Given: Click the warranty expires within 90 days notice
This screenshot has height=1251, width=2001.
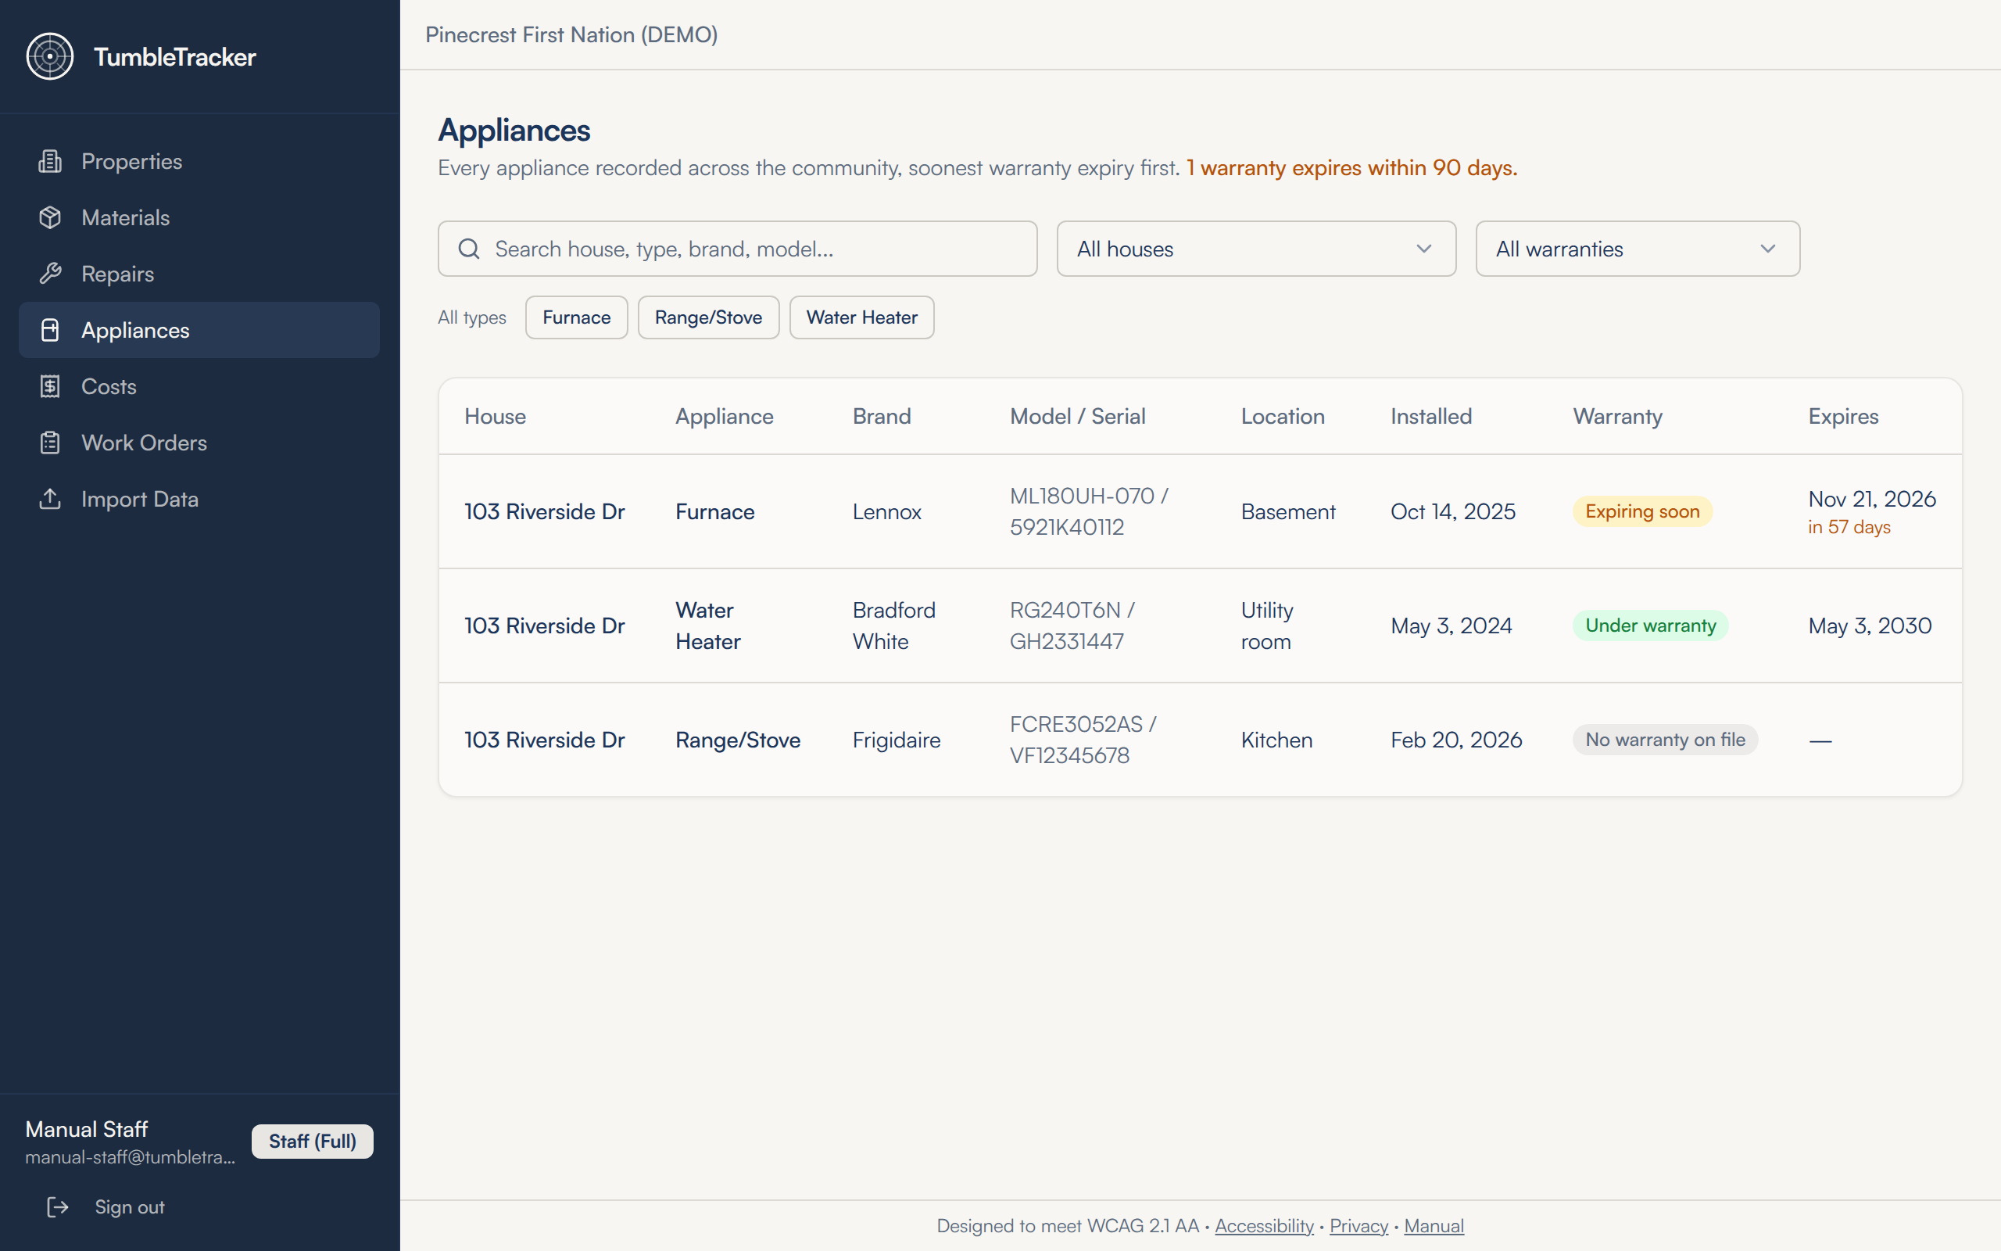Looking at the screenshot, I should (x=1352, y=168).
